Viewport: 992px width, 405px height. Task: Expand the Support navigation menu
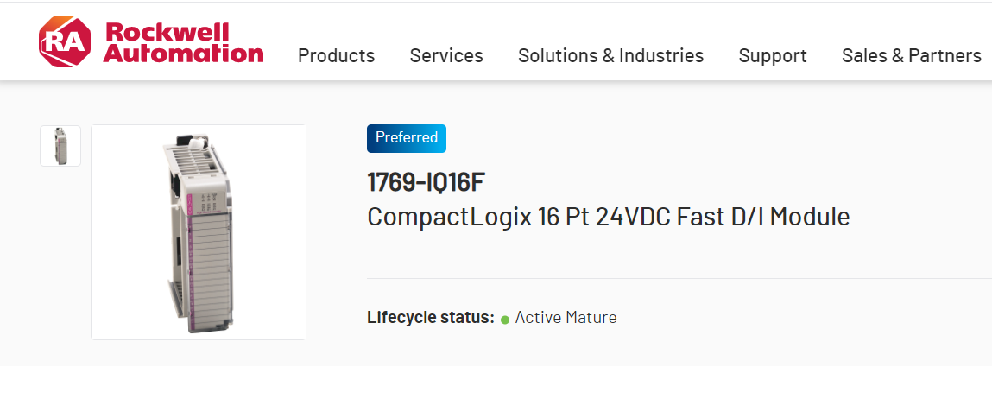point(773,56)
